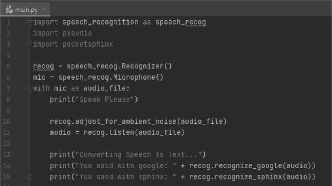Image resolution: width=332 pixels, height=186 pixels.
Task: Click the fold end marker at line 3
Action: click(30, 44)
